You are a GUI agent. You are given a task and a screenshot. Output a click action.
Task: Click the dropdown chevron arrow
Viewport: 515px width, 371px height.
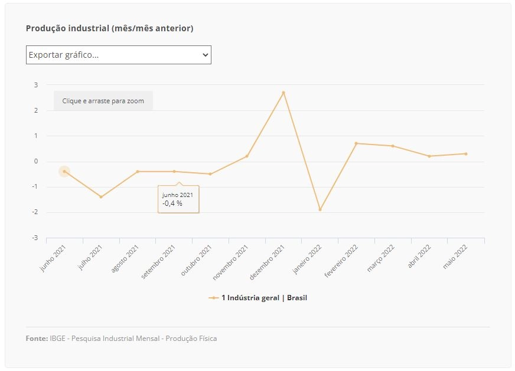[206, 55]
